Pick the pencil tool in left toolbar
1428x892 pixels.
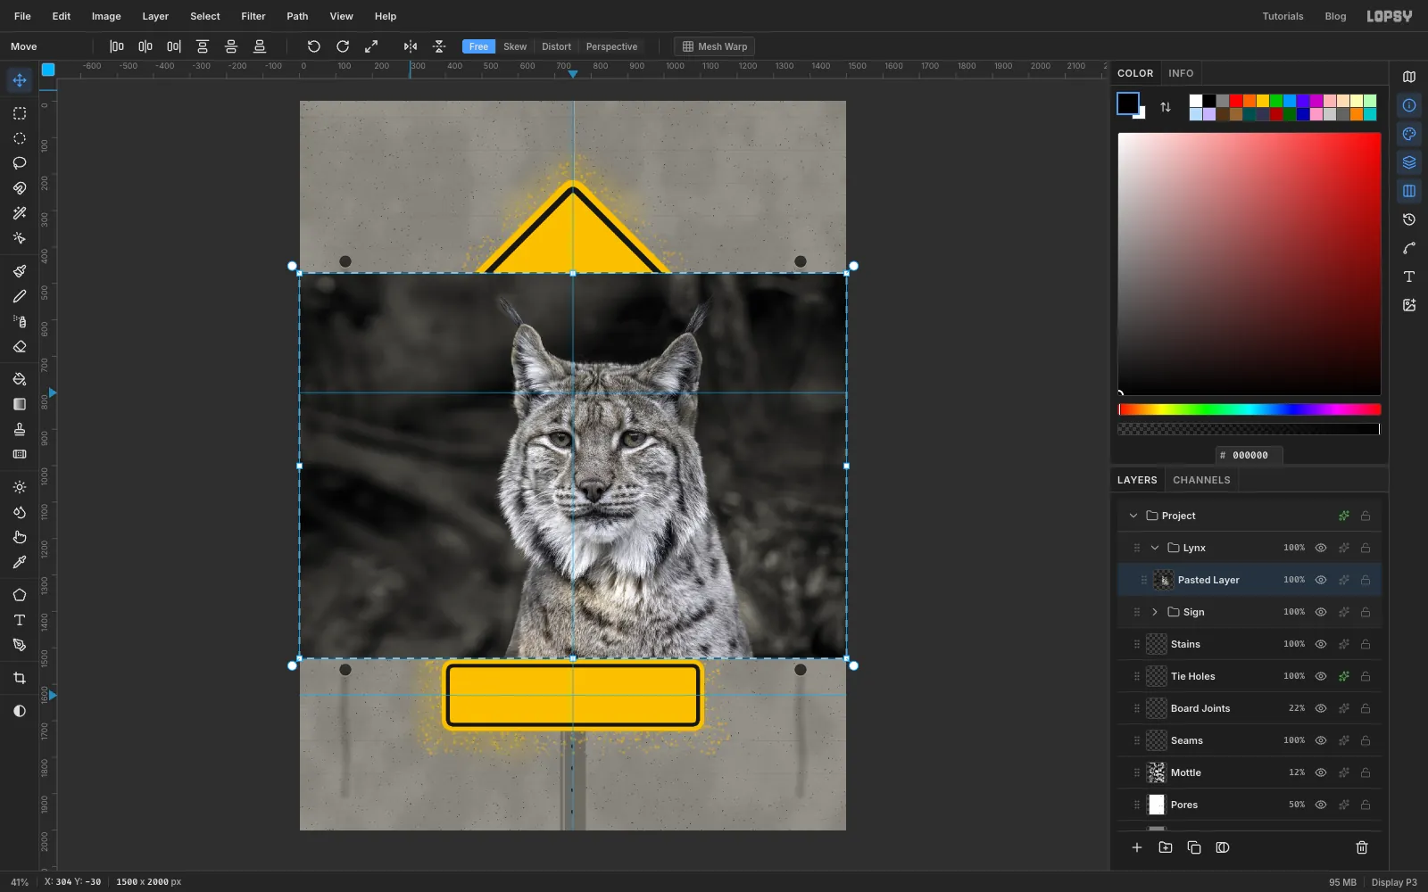pyautogui.click(x=20, y=296)
